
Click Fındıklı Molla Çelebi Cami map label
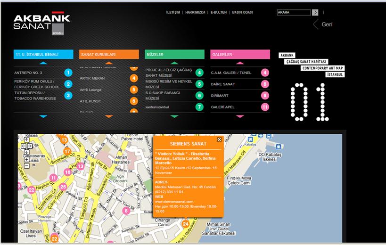tap(239, 180)
